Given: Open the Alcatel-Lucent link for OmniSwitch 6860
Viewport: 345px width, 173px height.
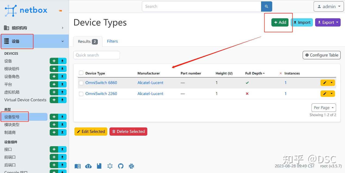Looking at the screenshot, I should coord(150,83).
